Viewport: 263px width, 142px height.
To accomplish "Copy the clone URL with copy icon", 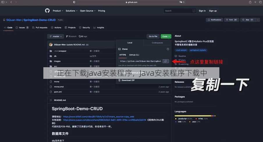I will [166, 61].
